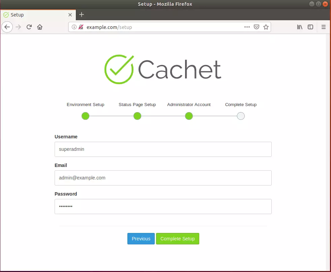Click the Email field label

61,165
